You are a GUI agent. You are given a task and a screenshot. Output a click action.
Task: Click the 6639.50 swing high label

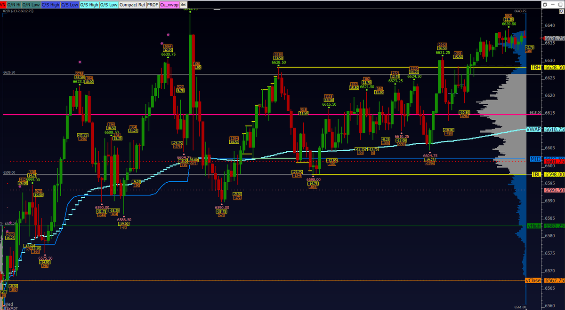(x=509, y=23)
